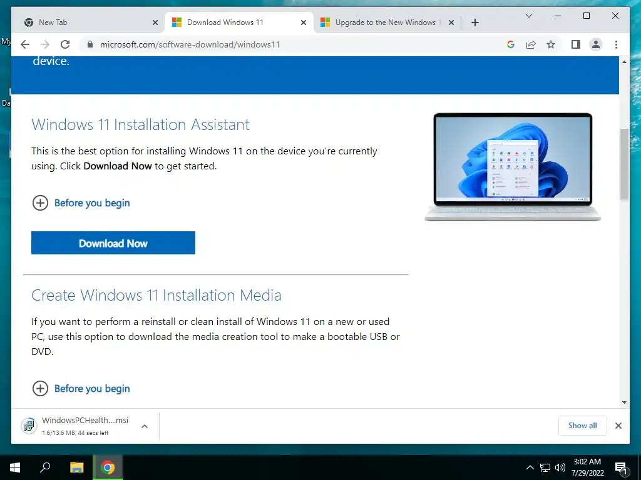Open network status in system tray
This screenshot has height=480, width=641.
(x=545, y=467)
